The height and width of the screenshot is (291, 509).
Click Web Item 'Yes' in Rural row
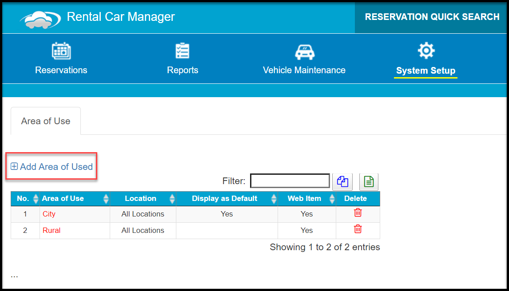(306, 230)
